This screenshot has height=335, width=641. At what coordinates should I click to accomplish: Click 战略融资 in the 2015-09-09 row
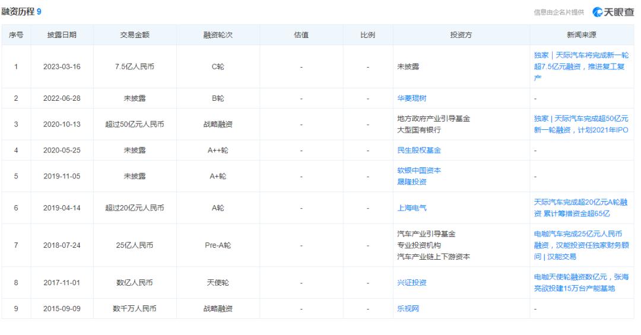pyautogui.click(x=218, y=308)
